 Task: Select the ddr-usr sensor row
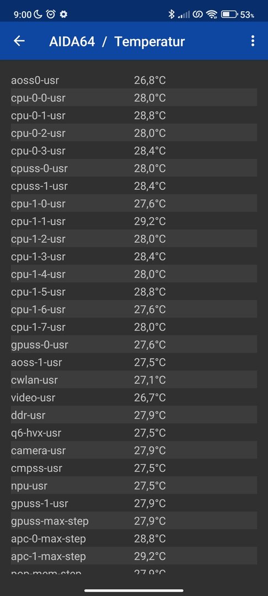(x=134, y=415)
